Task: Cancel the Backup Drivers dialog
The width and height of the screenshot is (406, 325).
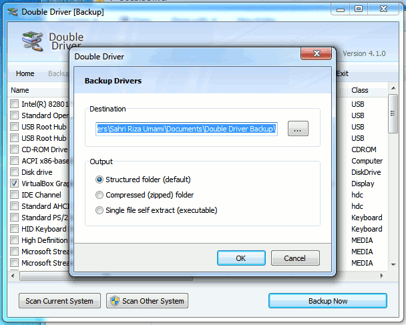Action: 295,258
